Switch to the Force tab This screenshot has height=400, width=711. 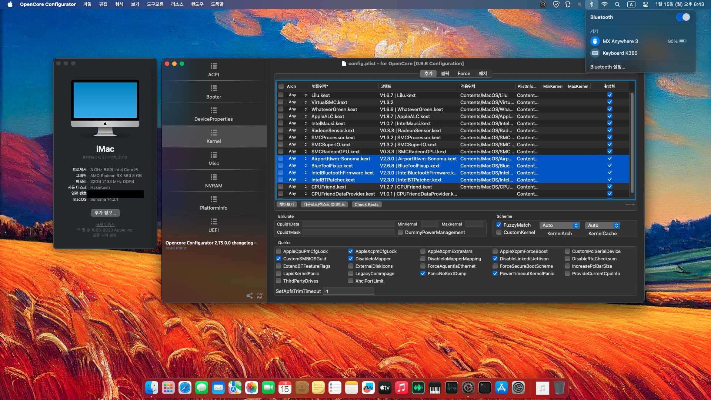pos(464,73)
